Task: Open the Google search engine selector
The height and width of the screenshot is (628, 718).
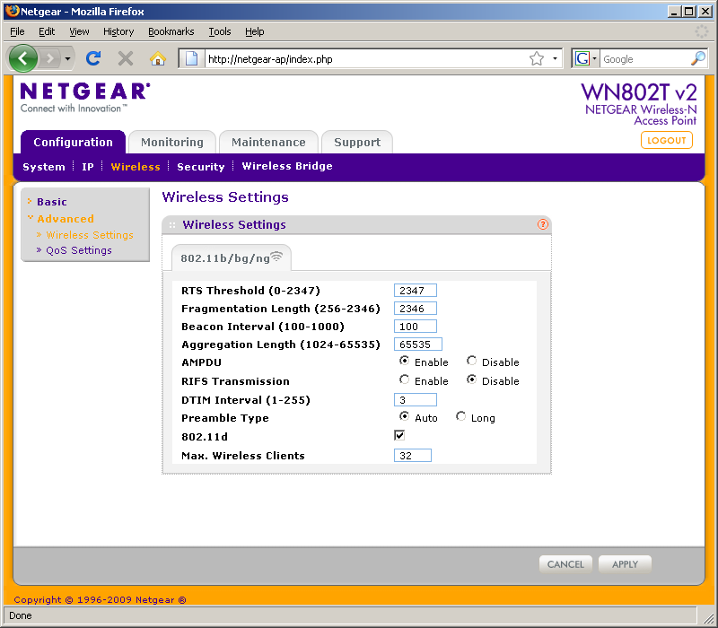Action: point(586,58)
